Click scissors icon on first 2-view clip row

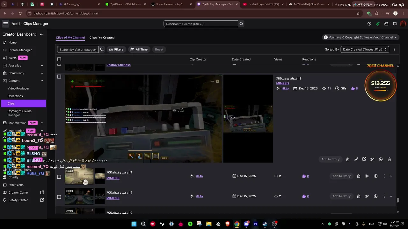coord(367,176)
